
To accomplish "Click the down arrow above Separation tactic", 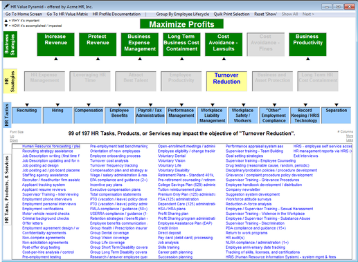I will tap(337, 105).
